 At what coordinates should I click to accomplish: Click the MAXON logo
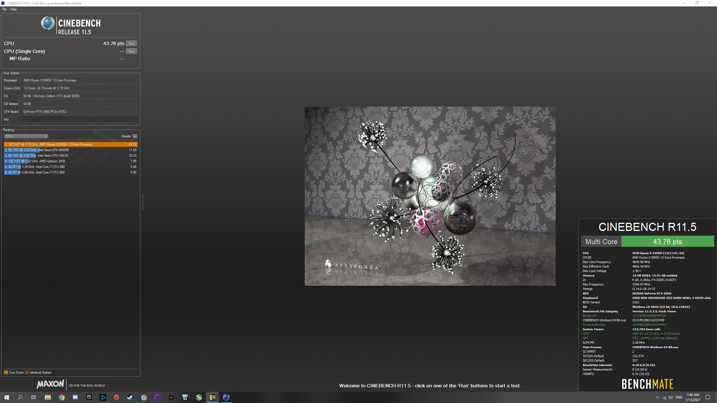coord(50,384)
